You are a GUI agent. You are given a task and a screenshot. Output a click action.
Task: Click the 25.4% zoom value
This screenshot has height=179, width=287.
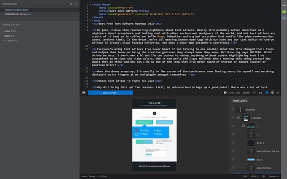(246, 93)
